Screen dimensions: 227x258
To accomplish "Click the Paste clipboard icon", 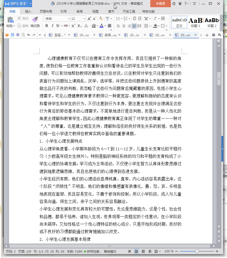I will coord(11,20).
